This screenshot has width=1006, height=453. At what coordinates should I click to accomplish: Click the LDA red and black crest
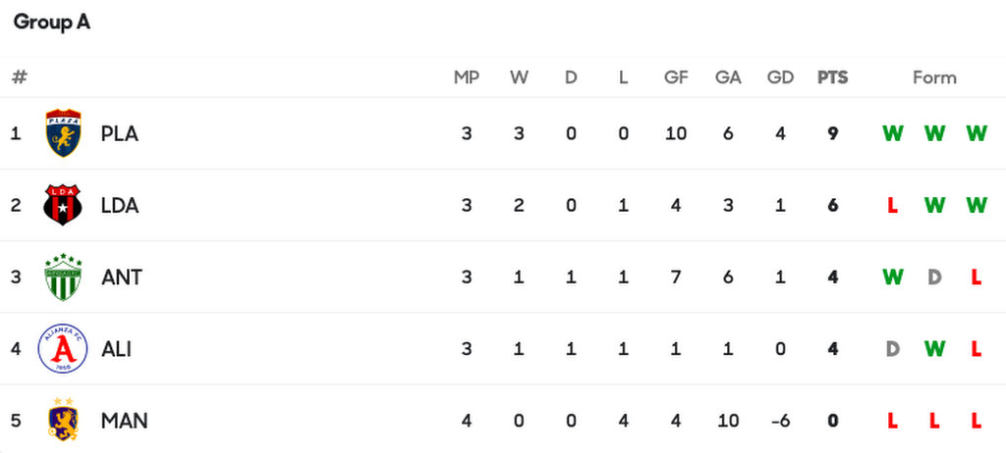pos(63,205)
